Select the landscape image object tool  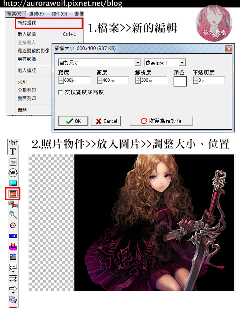point(13,183)
